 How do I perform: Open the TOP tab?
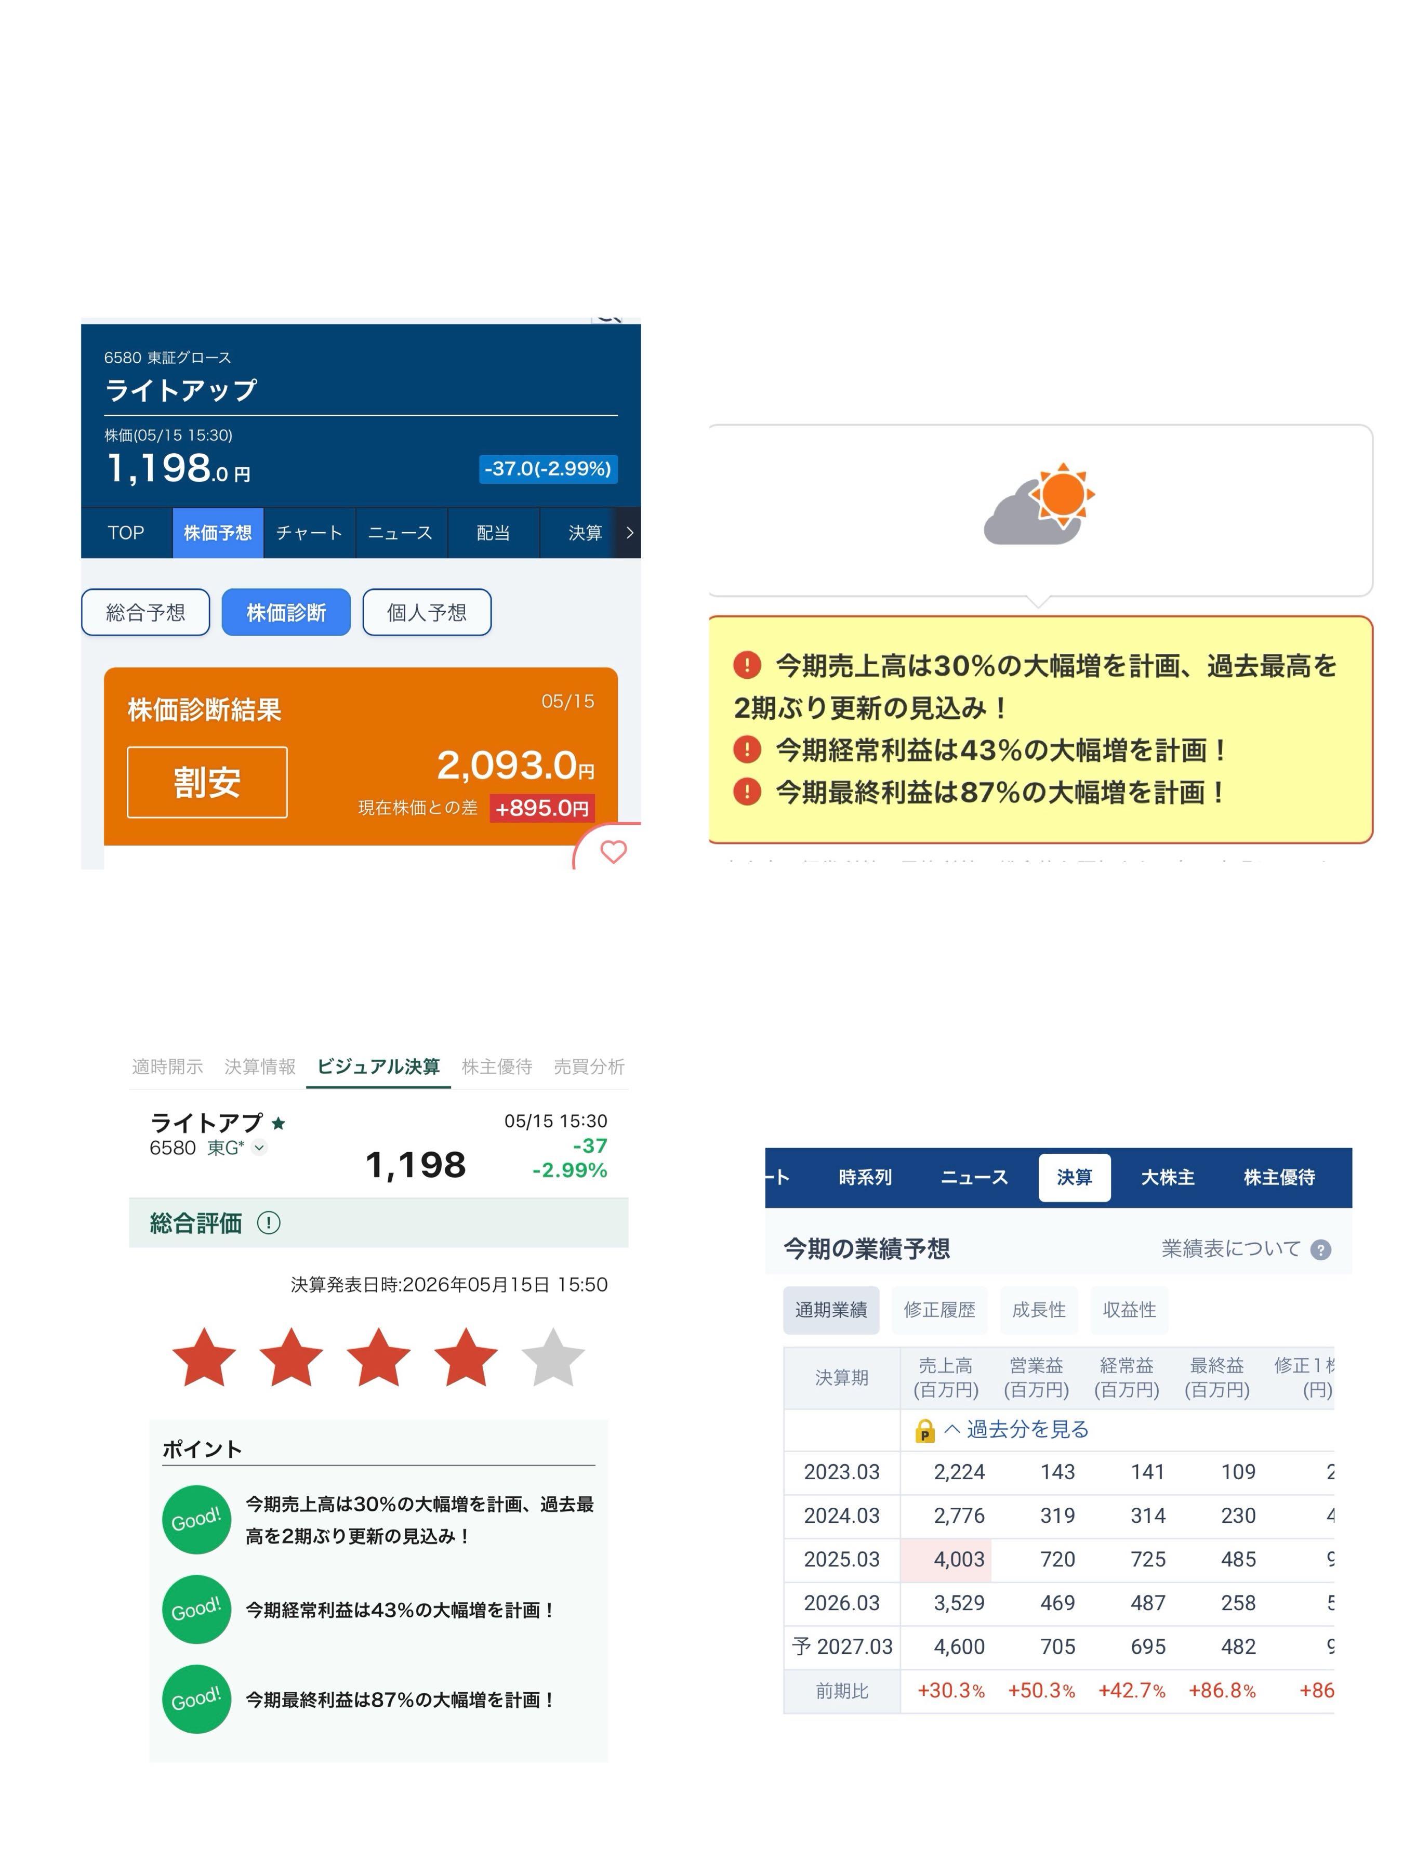point(126,533)
